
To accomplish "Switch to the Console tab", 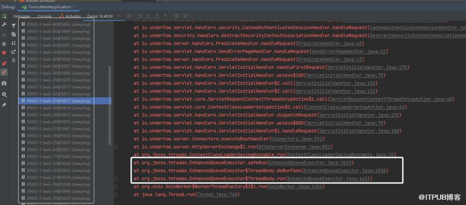I will 45,16.
